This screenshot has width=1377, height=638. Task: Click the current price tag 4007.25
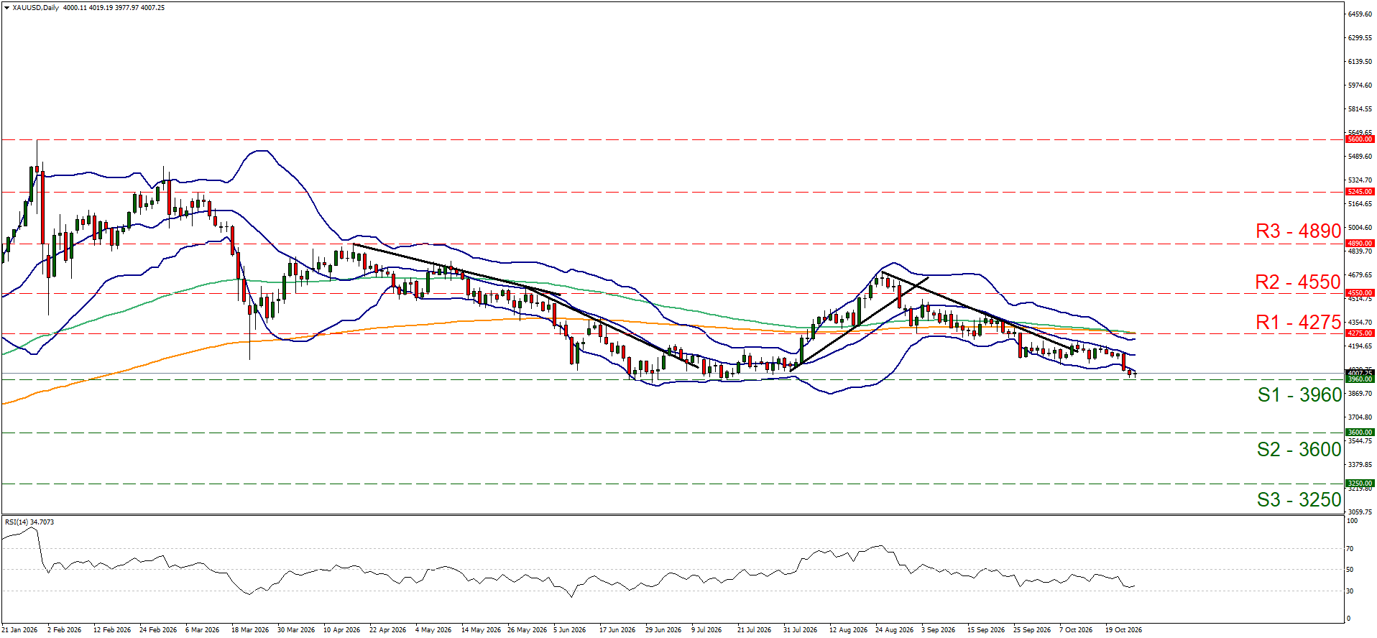click(1360, 373)
